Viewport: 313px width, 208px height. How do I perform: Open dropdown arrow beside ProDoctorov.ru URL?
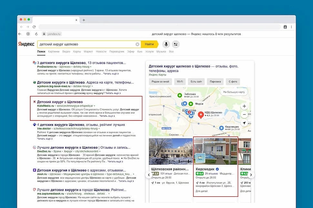91,67
